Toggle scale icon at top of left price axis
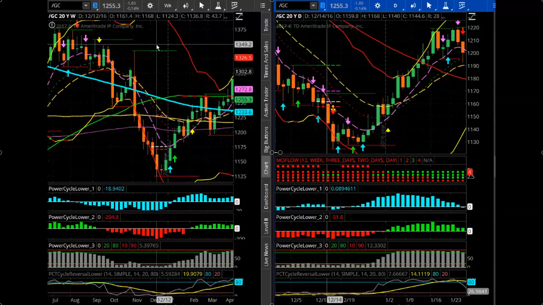The width and height of the screenshot is (543, 305). pyautogui.click(x=239, y=16)
